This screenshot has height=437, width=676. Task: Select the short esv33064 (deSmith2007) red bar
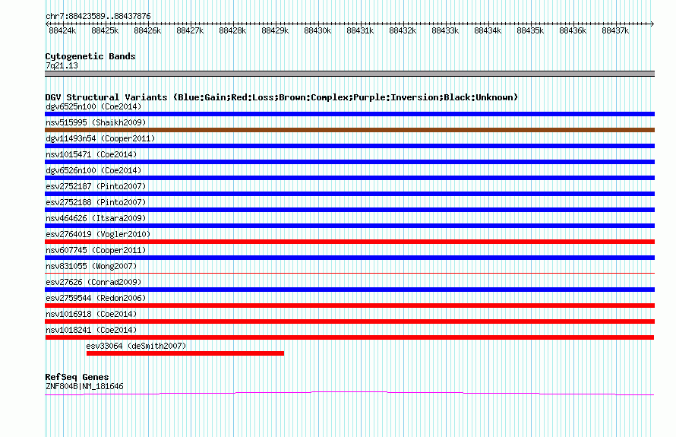pos(185,353)
